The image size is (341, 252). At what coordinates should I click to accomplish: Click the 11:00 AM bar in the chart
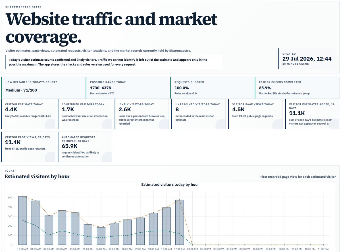click(167, 226)
